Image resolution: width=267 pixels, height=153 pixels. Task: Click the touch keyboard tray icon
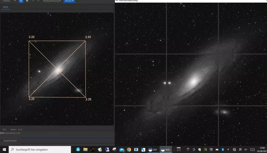pyautogui.click(x=253, y=149)
